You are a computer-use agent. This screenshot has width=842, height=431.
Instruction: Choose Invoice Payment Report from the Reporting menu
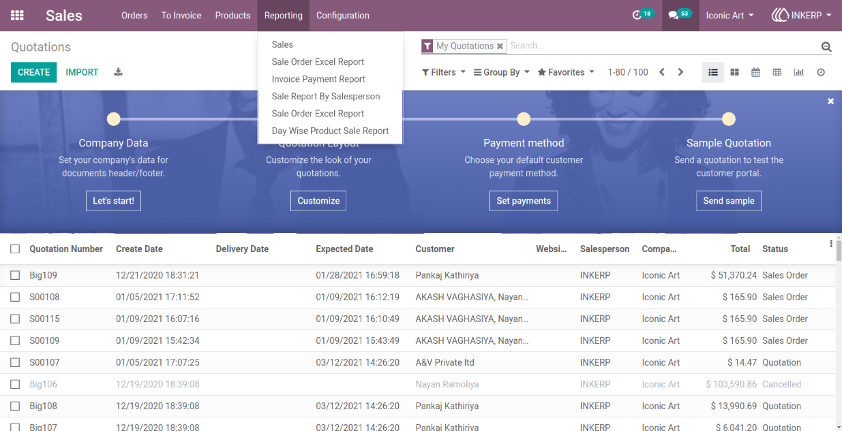point(318,79)
